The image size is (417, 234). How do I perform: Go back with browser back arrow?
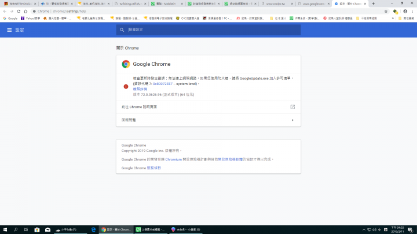point(5,11)
